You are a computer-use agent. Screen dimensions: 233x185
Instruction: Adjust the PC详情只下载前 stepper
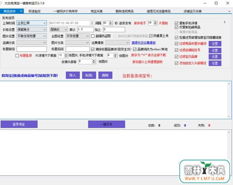pyautogui.click(x=66, y=56)
